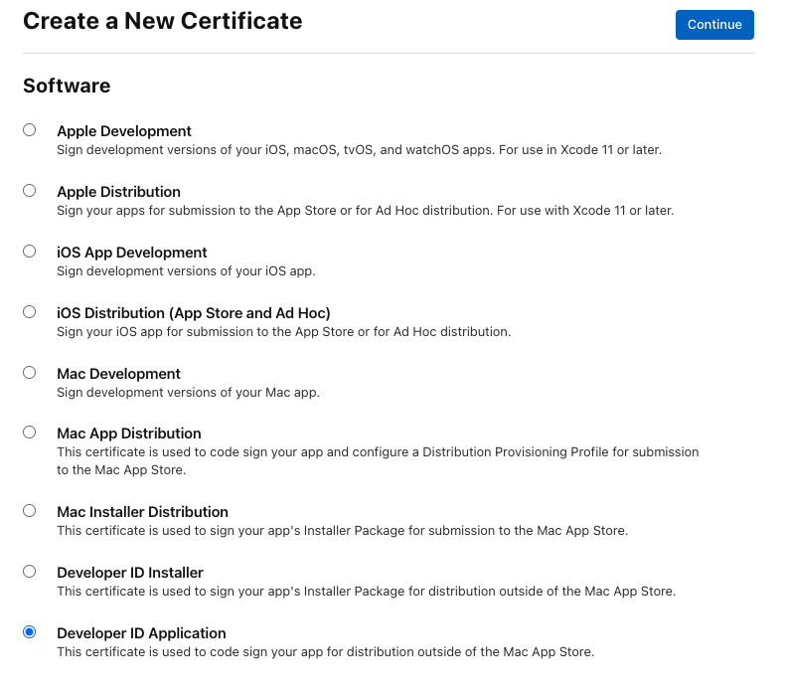Click the "Mac Development" label text
786x693 pixels.
(118, 374)
